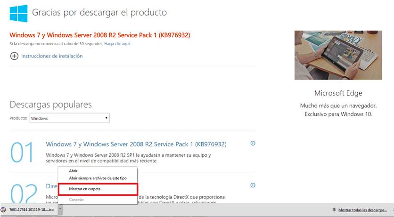Image resolution: width=394 pixels, height=217 pixels.
Task: Open Instrucciones de instalación link
Action: coord(52,56)
